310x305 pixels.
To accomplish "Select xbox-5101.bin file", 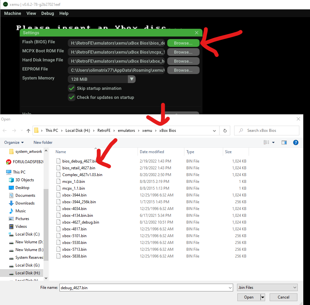I will (x=74, y=236).
